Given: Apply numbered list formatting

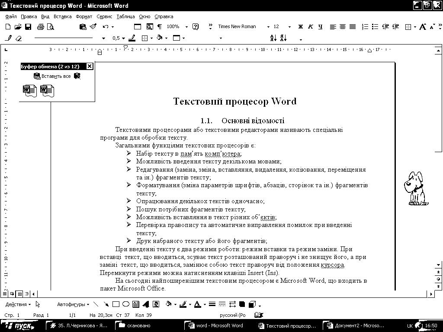Looking at the screenshot, I should point(365,27).
